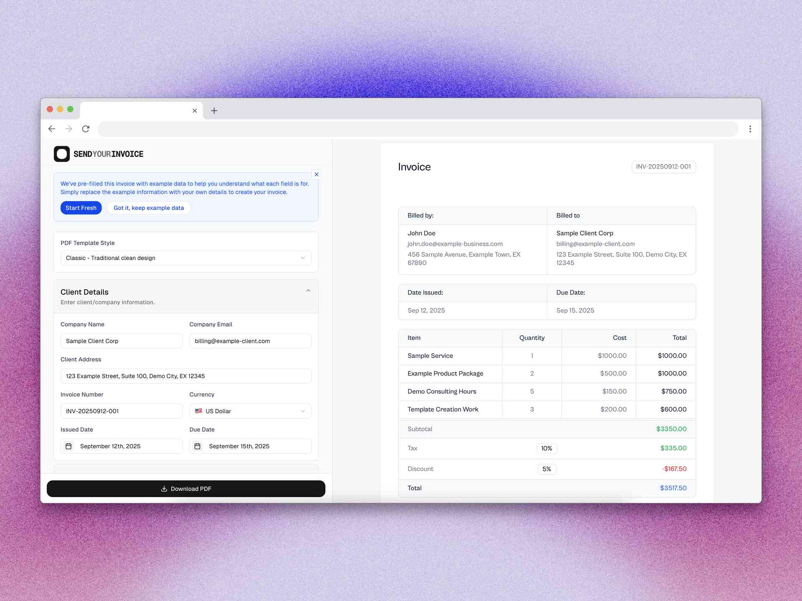Open the calendar picker for Issued Date

click(x=69, y=446)
